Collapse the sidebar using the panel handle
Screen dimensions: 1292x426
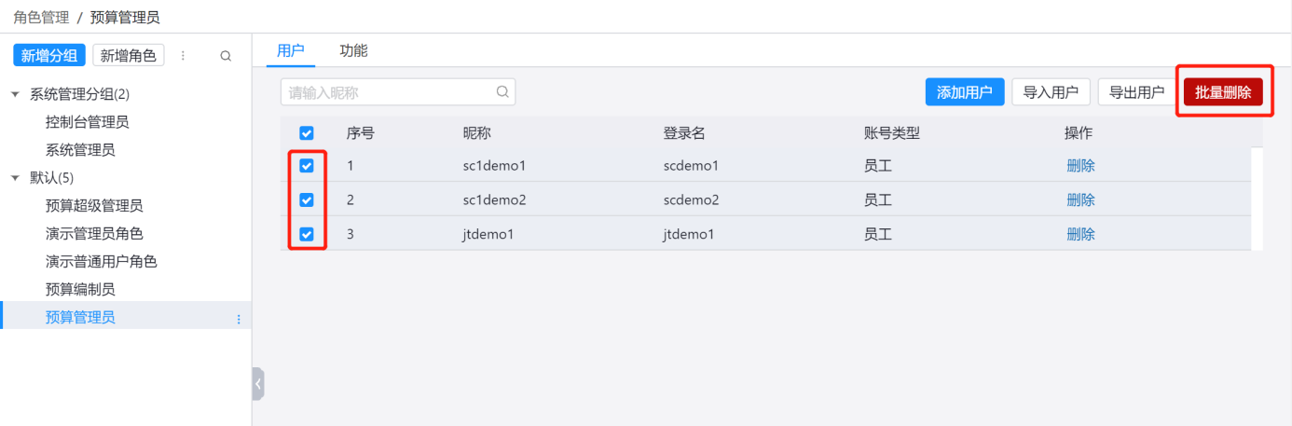[258, 383]
